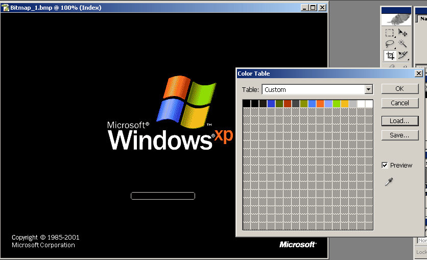Click the Bitmap_1.bmp document window icon
This screenshot has height=260, width=427.
pyautogui.click(x=5, y=8)
